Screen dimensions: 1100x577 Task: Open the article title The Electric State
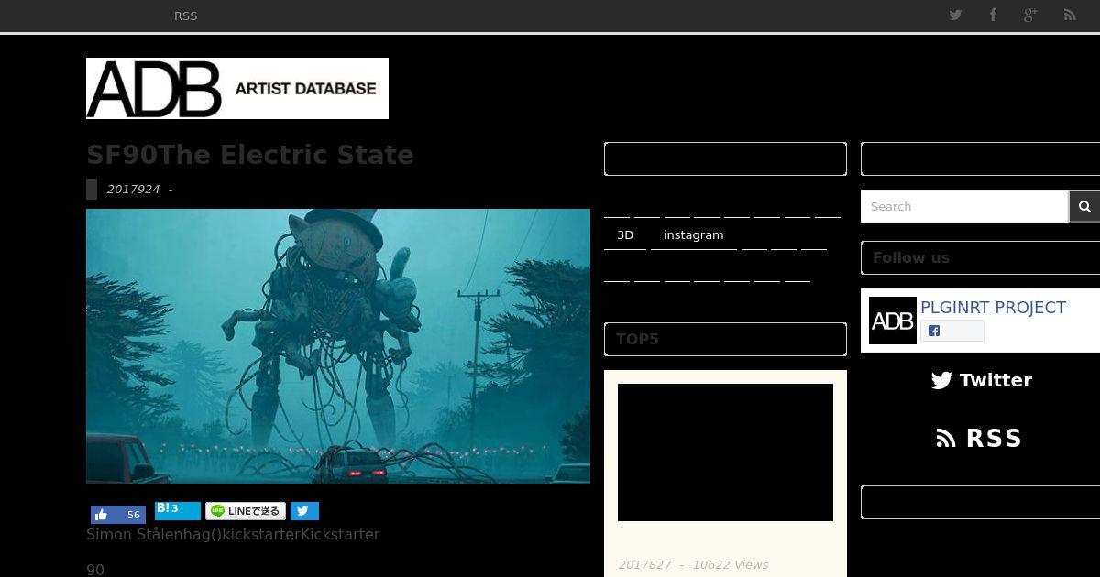(250, 155)
